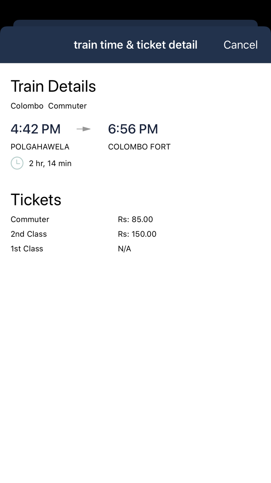This screenshot has height=483, width=271.
Task: Tap the arrow icon between departure and arrival times
Action: [x=84, y=129]
